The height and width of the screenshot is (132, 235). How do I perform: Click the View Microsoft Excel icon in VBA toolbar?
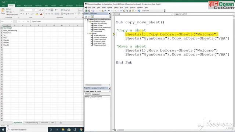[x=87, y=11]
